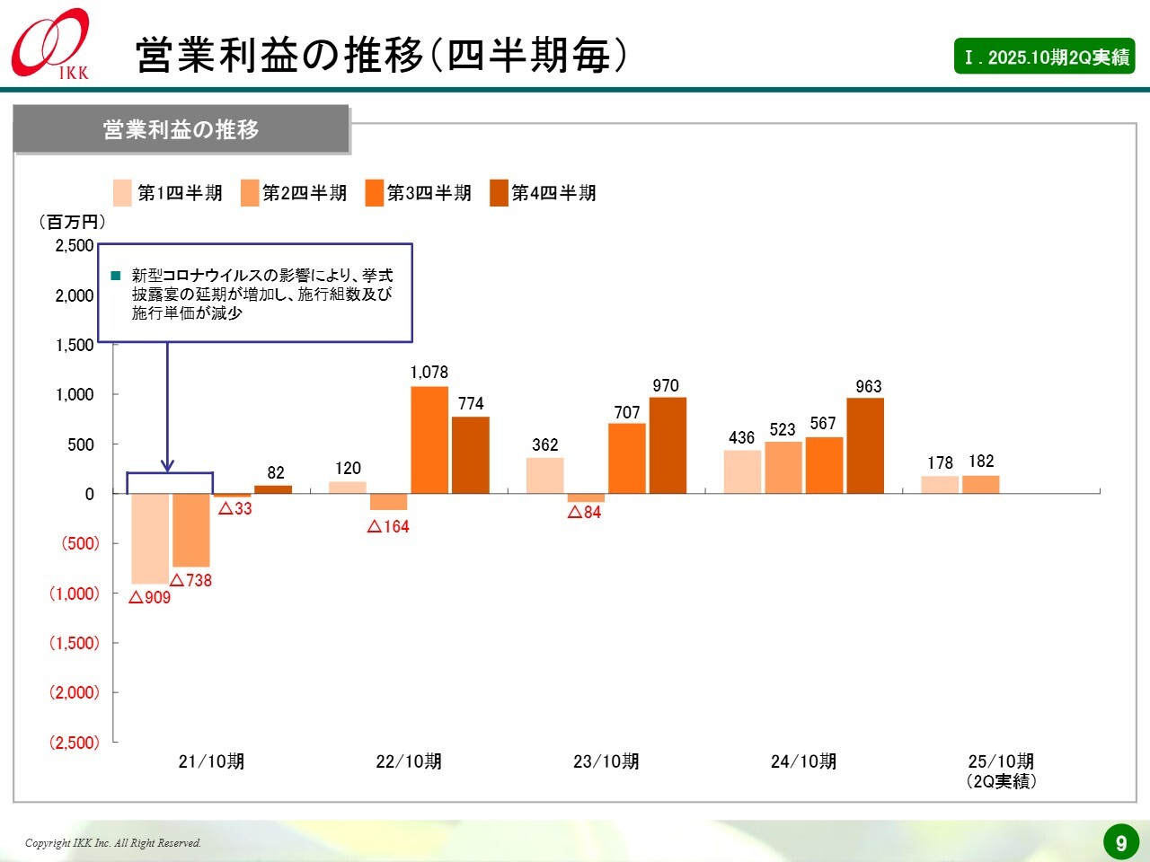This screenshot has height=862, width=1150.
Task: Click the 970 data label
Action: pos(666,385)
